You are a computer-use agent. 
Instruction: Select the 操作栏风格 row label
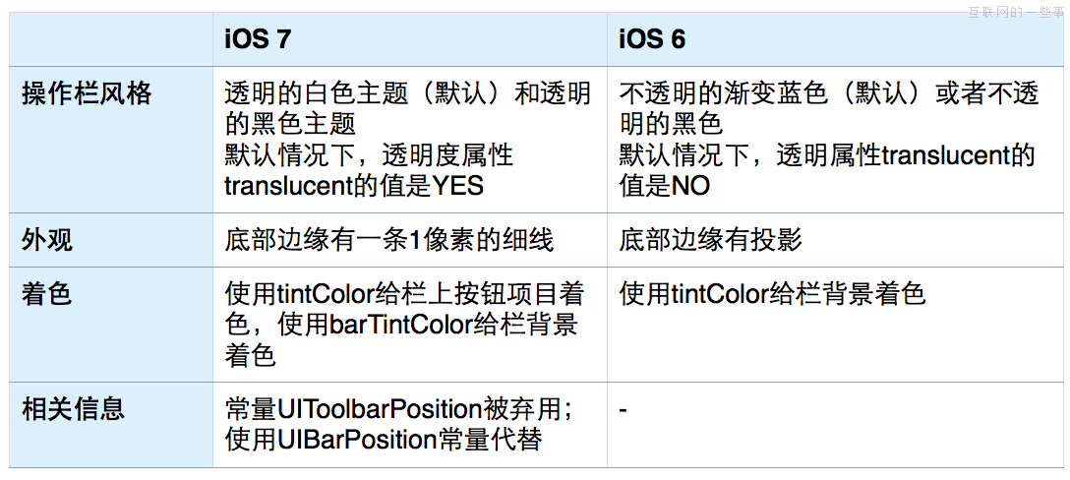[x=86, y=93]
